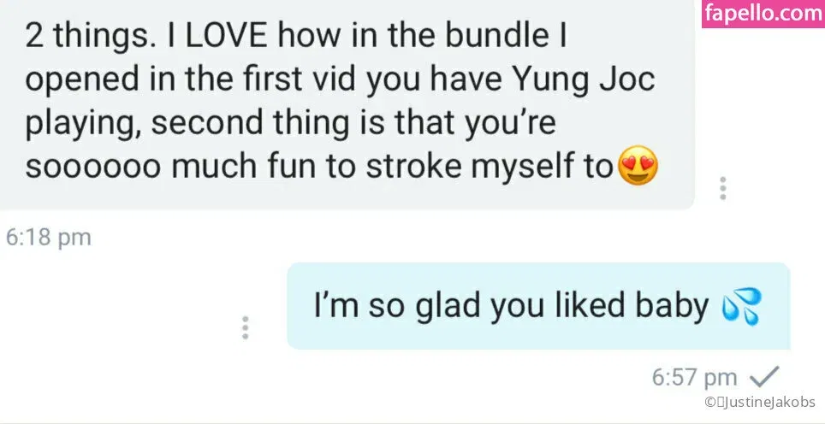This screenshot has width=825, height=424.
Task: Tap the 6:57 pm timestamp
Action: pyautogui.click(x=695, y=377)
